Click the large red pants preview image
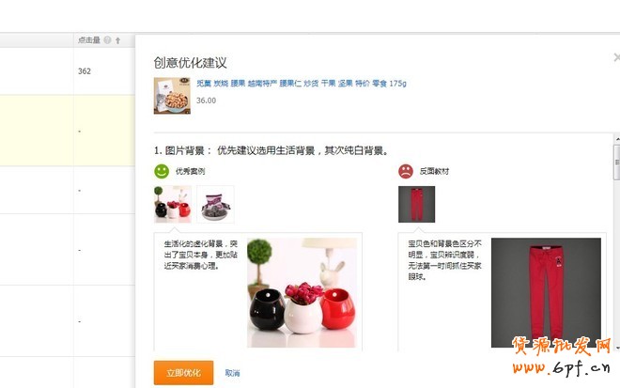 point(546,293)
